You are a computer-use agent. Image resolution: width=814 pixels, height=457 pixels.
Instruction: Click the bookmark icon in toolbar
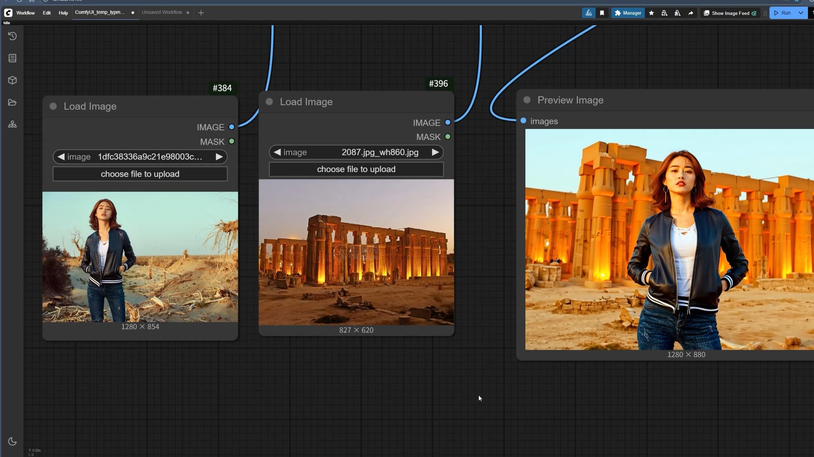(x=602, y=13)
